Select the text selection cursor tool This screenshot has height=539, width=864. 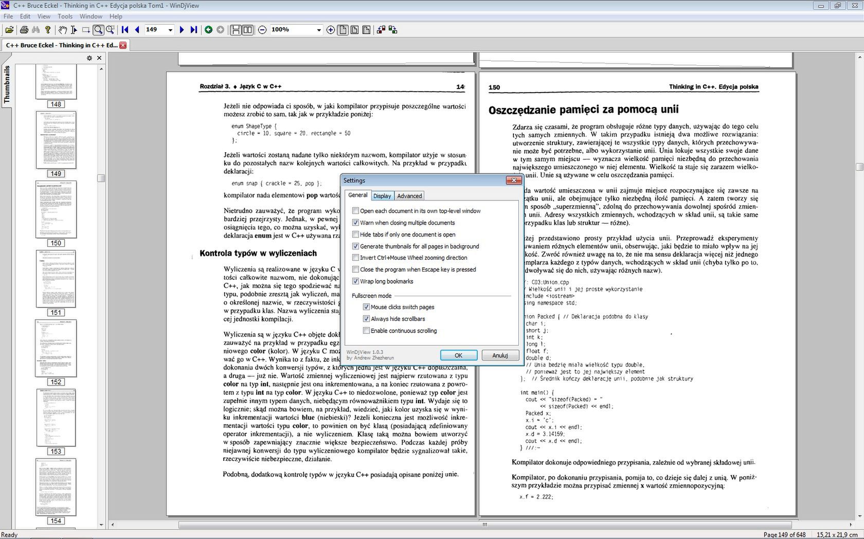(x=74, y=30)
